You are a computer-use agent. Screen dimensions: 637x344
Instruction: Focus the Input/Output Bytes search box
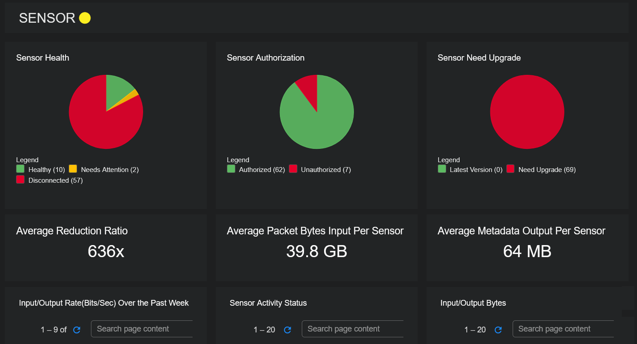click(563, 329)
